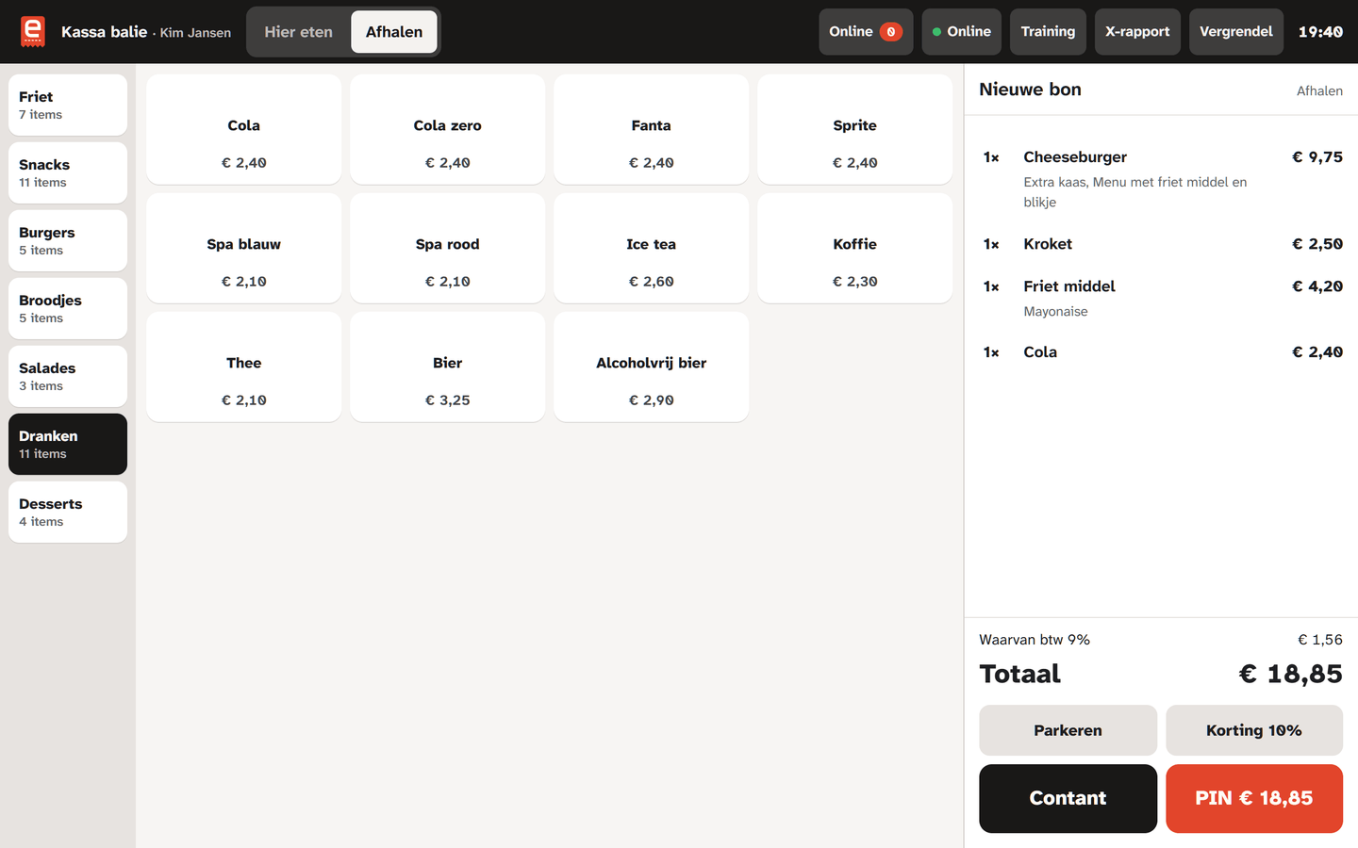Image resolution: width=1358 pixels, height=848 pixels.
Task: Click the Vergrendel lock button
Action: pos(1235,32)
